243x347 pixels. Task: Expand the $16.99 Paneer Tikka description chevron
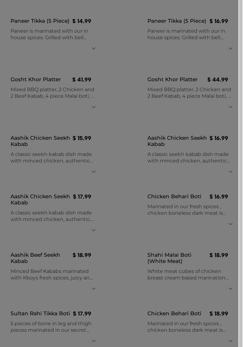click(231, 49)
